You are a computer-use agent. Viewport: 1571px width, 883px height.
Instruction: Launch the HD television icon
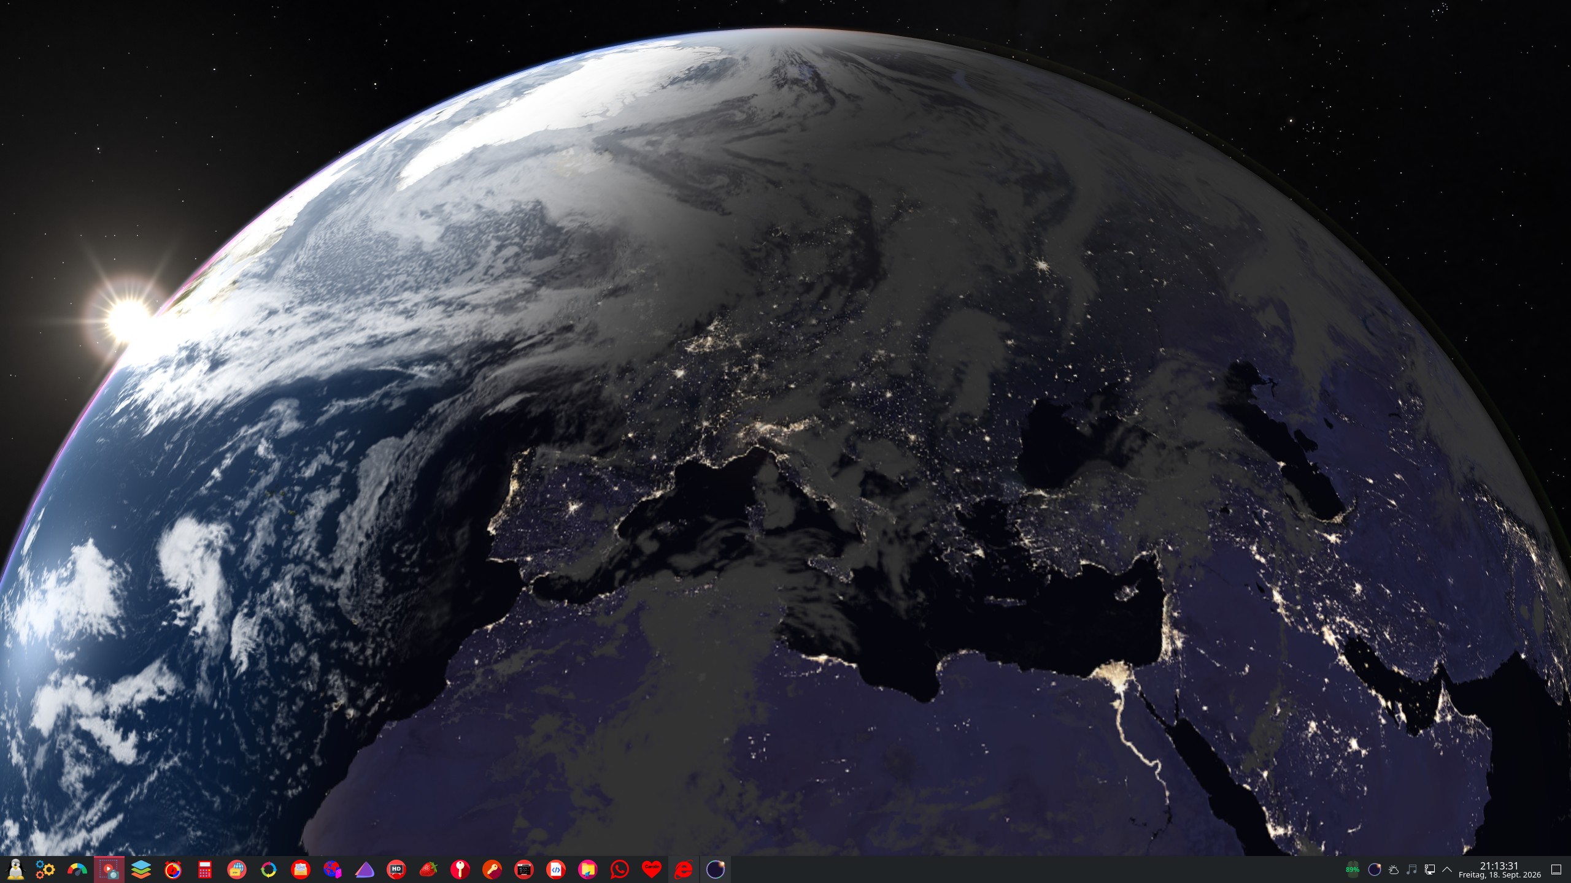click(396, 870)
